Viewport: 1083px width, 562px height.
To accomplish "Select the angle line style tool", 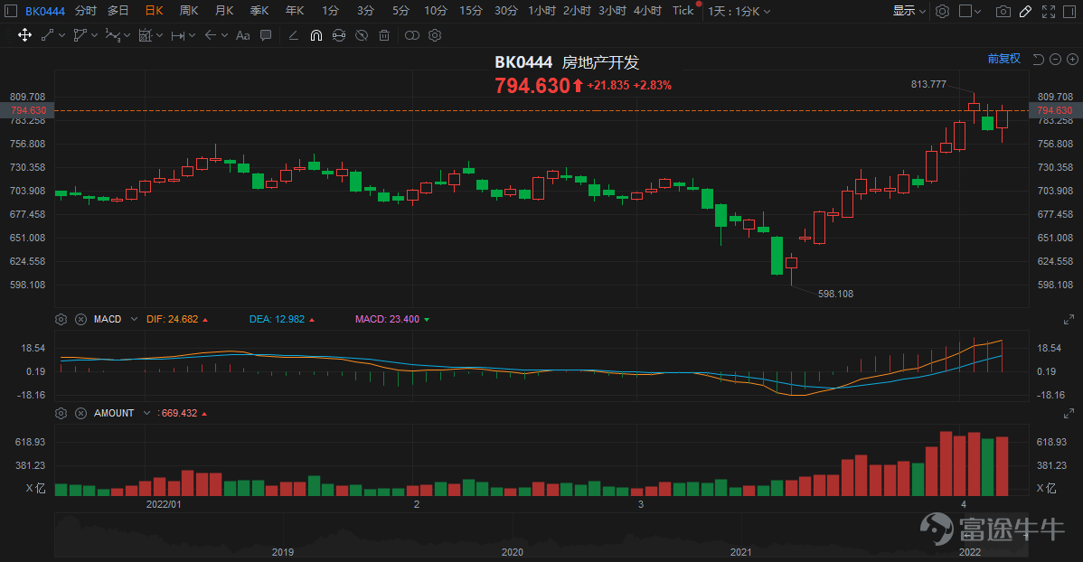I will click(294, 35).
